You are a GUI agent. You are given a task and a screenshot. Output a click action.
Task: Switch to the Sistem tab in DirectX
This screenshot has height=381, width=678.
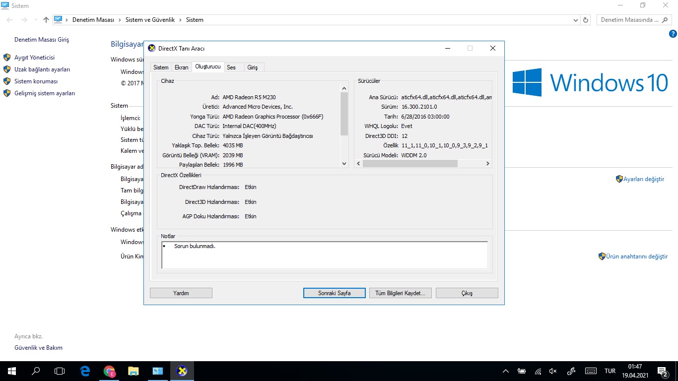pos(161,67)
